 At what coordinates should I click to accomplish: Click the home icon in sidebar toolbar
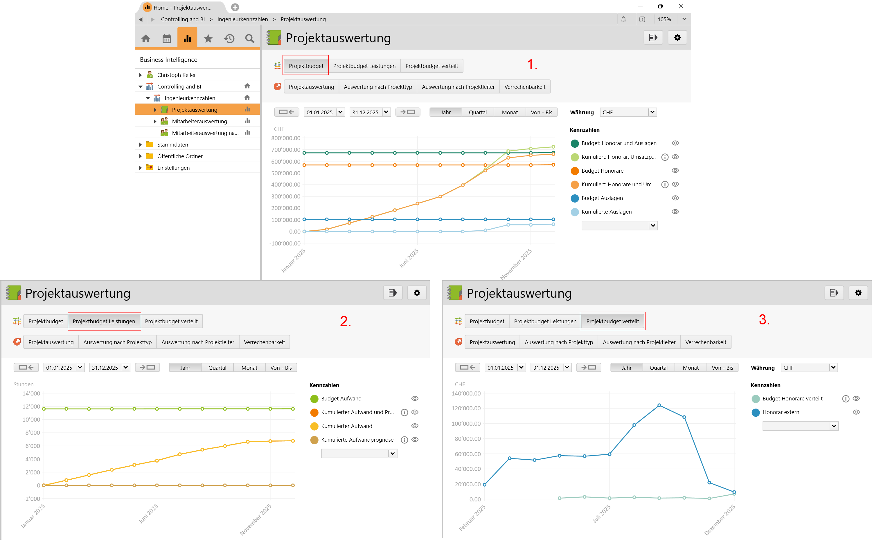145,39
